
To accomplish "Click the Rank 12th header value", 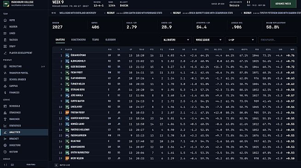I will (112, 6).
